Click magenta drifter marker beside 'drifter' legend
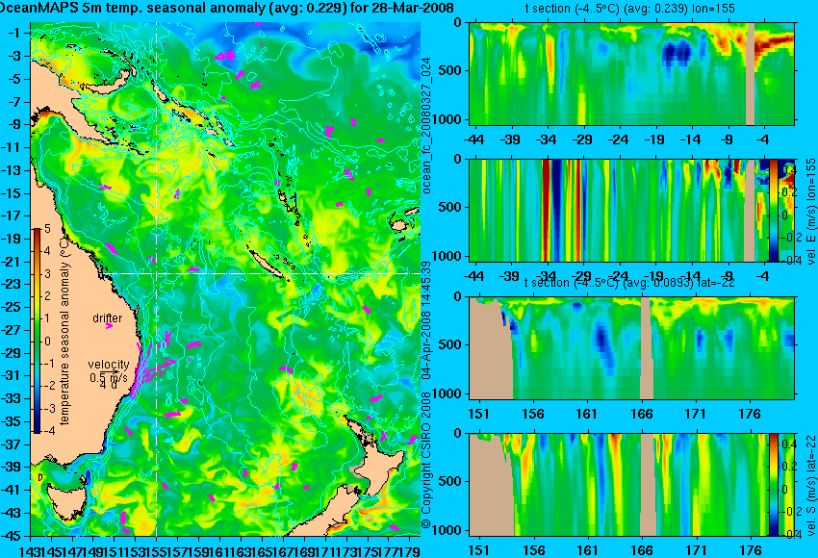Image resolution: width=818 pixels, height=558 pixels. click(109, 326)
